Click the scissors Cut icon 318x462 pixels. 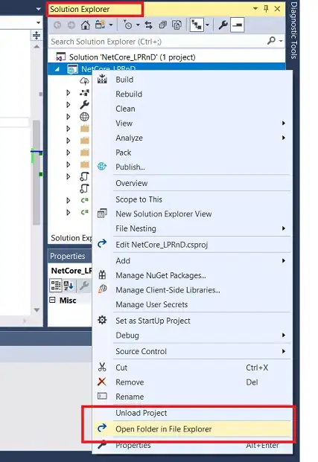pos(102,367)
